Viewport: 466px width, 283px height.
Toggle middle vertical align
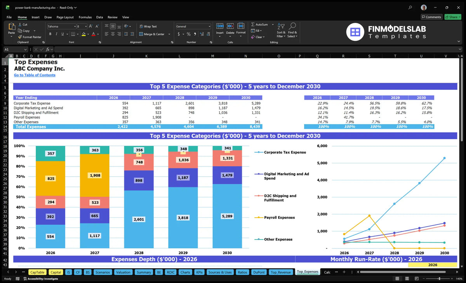click(113, 26)
